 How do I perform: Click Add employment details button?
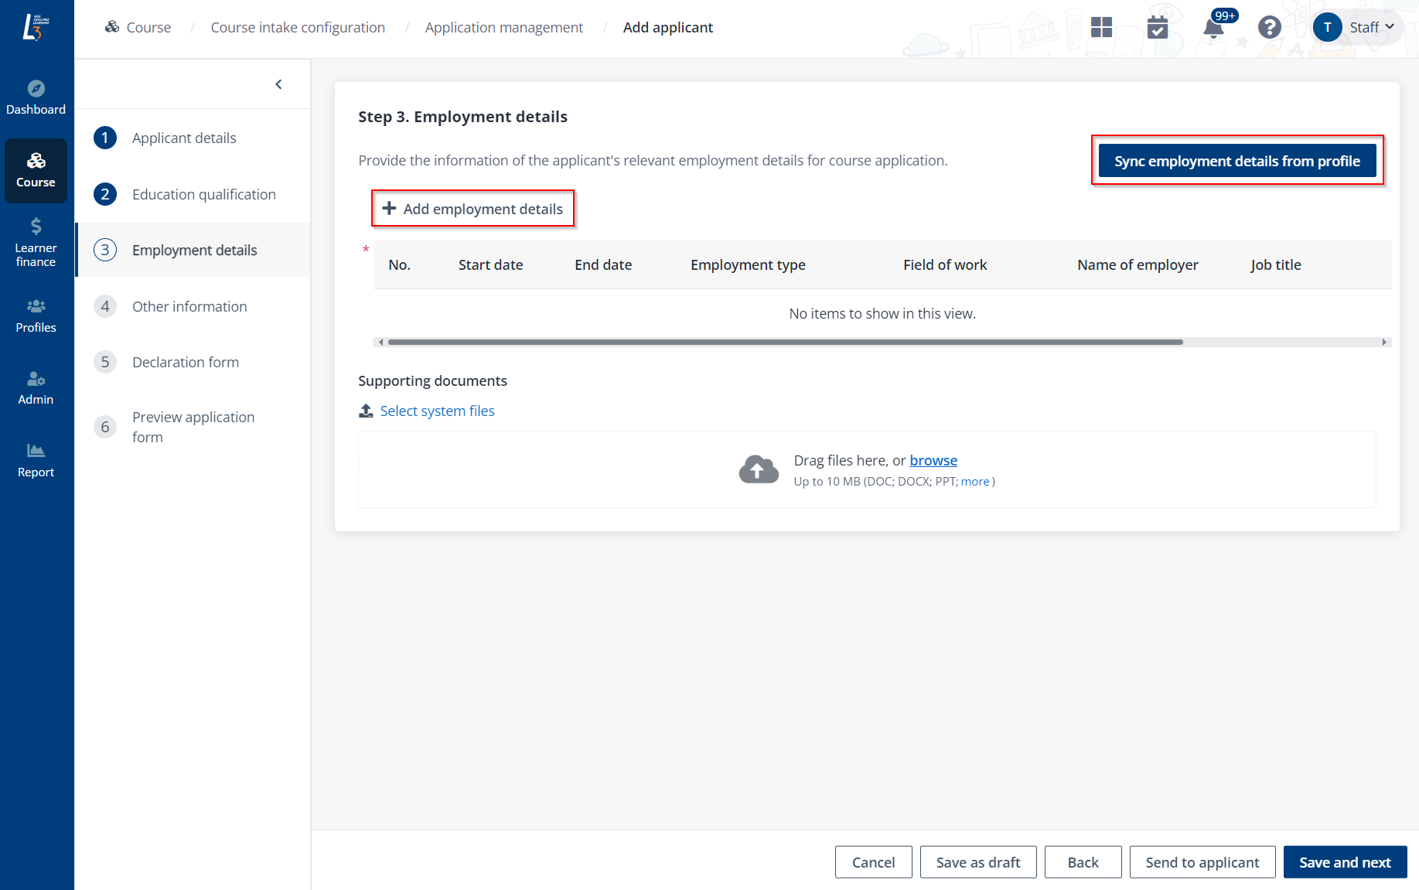(472, 209)
